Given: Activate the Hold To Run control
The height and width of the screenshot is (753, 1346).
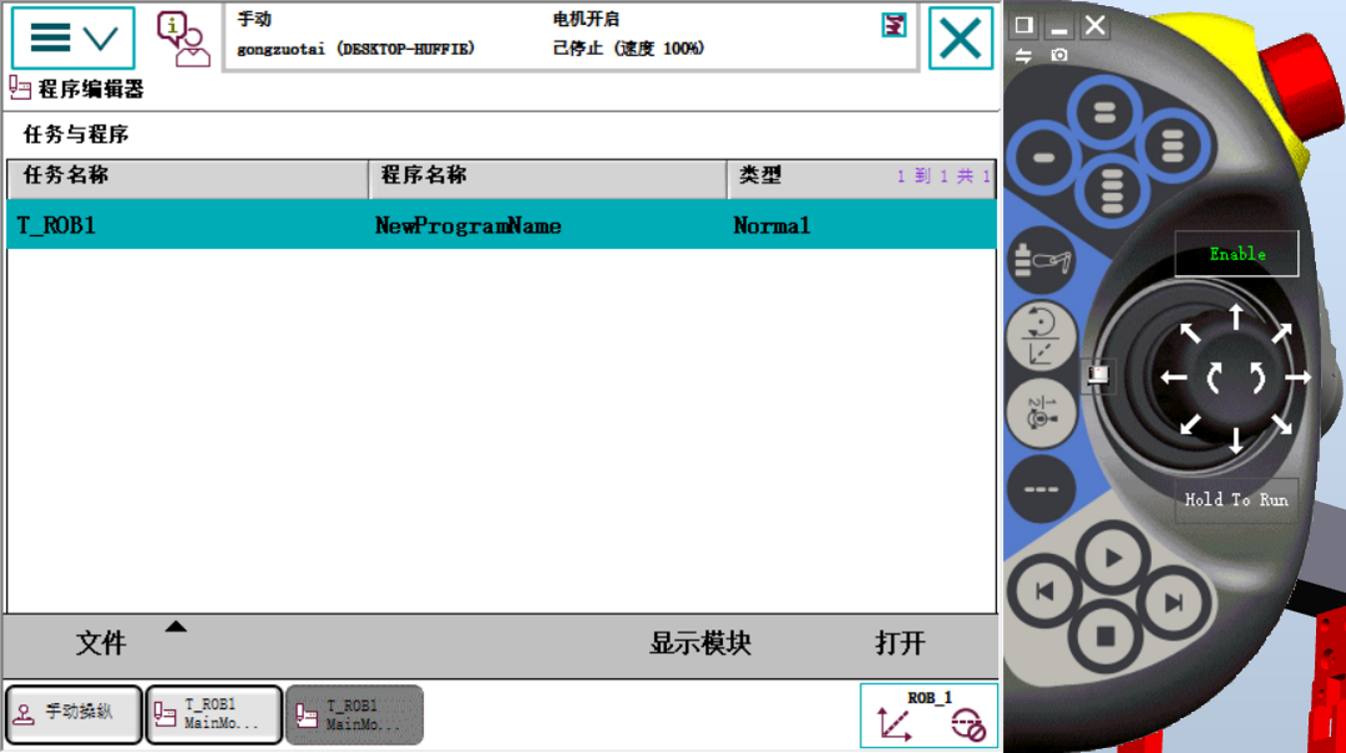Looking at the screenshot, I should click(x=1236, y=499).
